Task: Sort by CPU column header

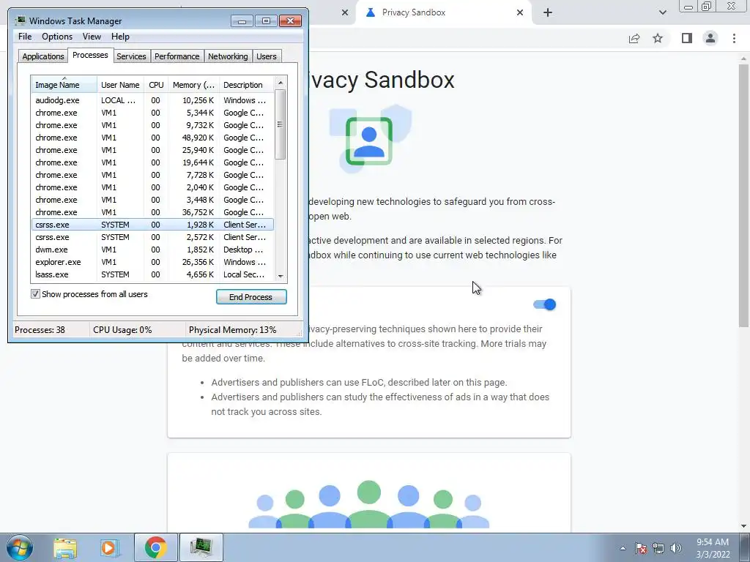Action: click(x=156, y=85)
